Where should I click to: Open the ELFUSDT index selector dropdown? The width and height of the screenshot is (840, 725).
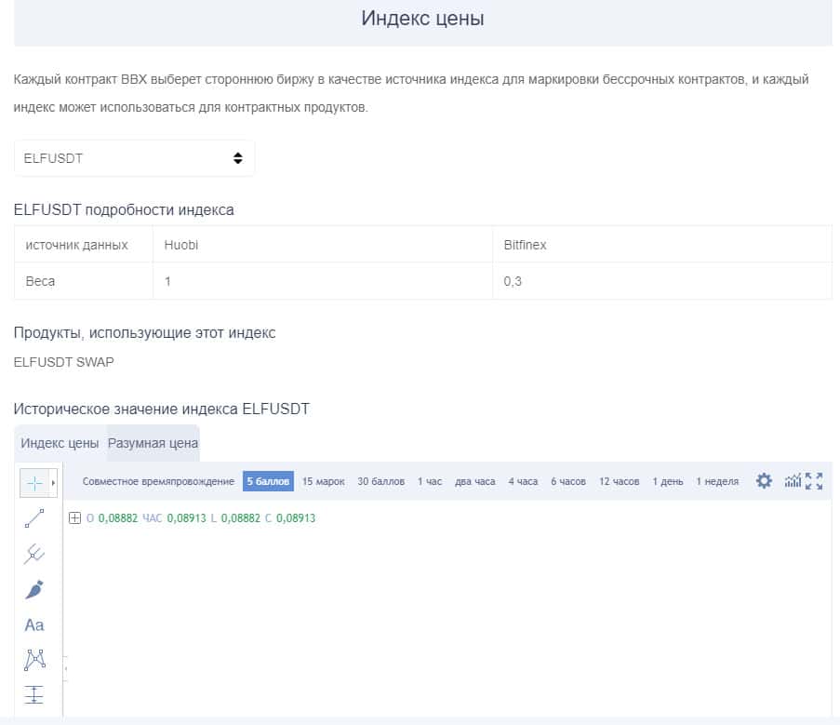click(134, 158)
